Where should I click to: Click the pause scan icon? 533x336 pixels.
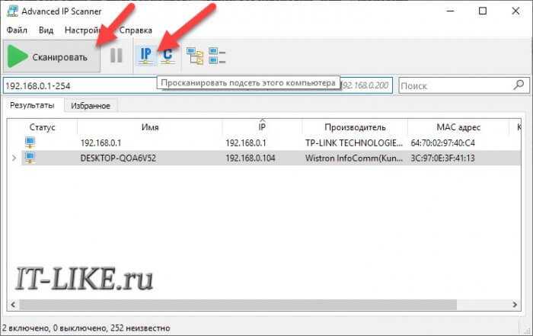click(116, 56)
